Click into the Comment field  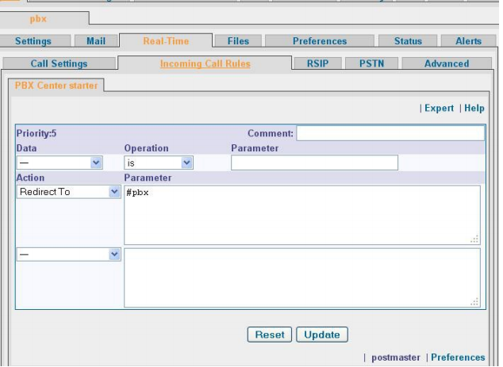click(390, 133)
